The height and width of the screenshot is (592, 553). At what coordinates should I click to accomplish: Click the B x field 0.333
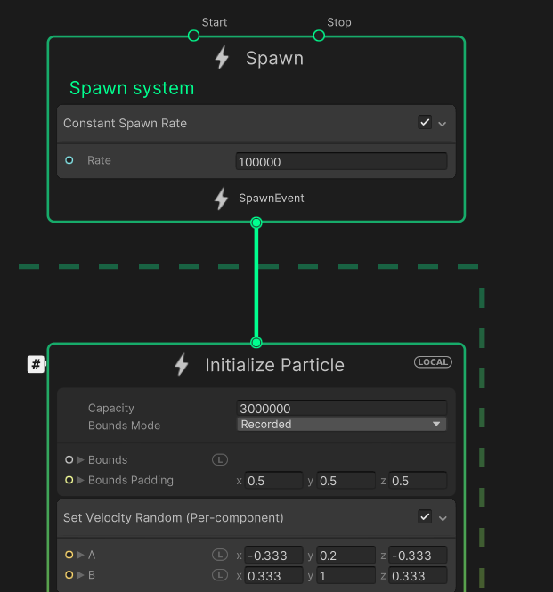tap(274, 576)
